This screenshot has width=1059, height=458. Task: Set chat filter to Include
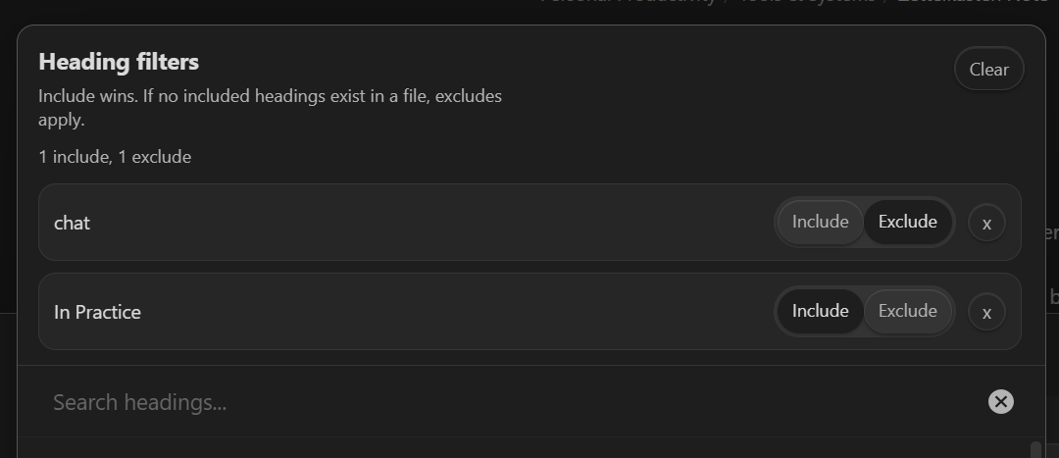pyautogui.click(x=820, y=222)
